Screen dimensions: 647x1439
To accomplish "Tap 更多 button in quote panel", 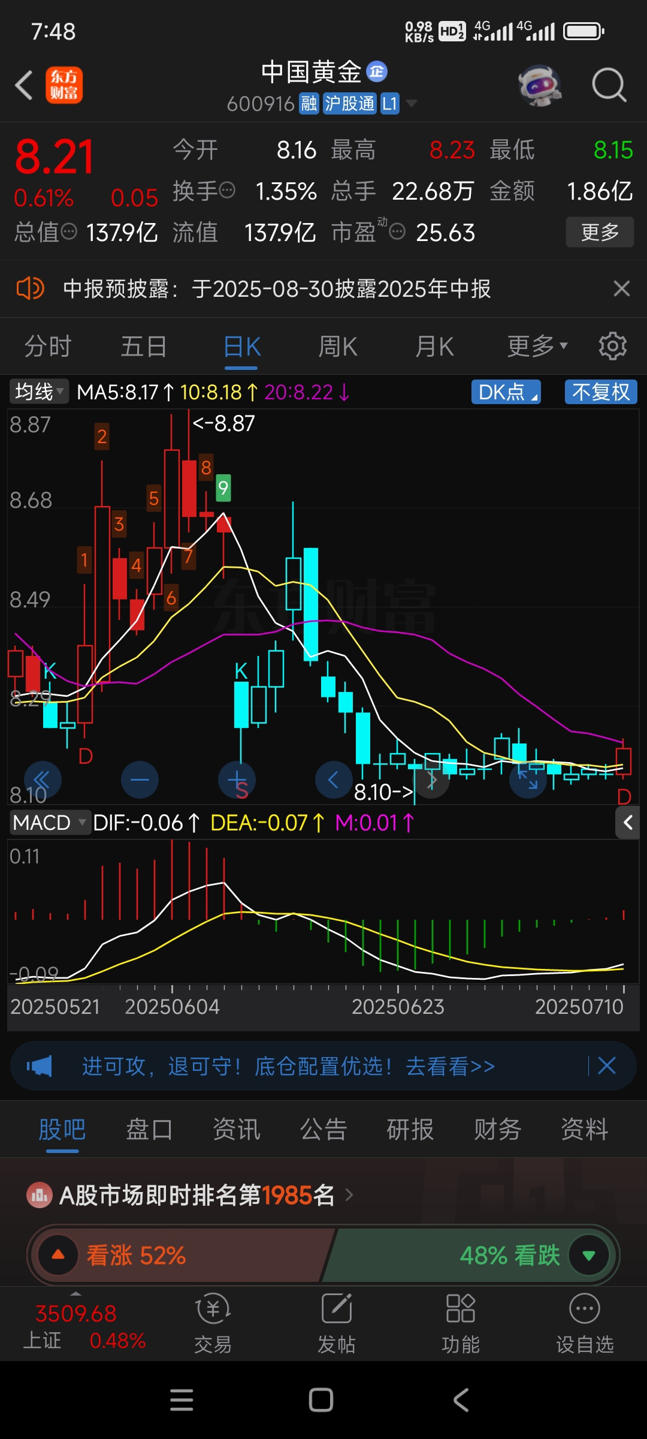I will click(600, 231).
